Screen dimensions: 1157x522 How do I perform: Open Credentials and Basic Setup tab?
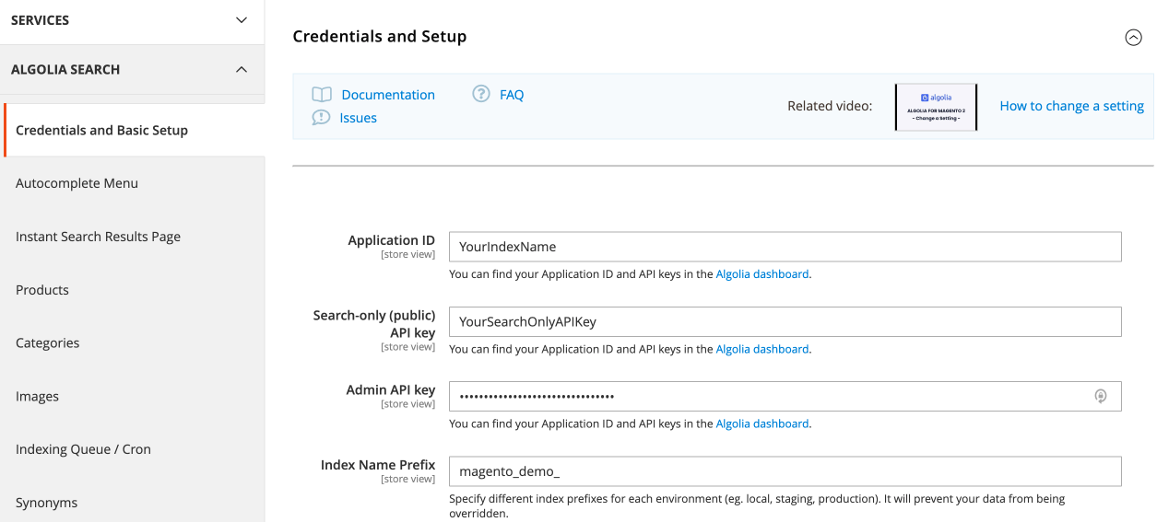tap(134, 130)
